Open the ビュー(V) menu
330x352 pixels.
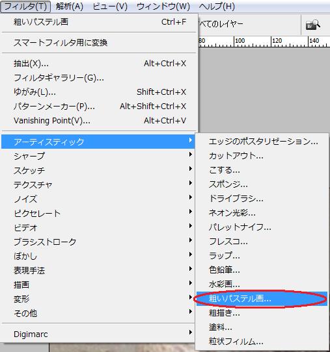tap(110, 6)
